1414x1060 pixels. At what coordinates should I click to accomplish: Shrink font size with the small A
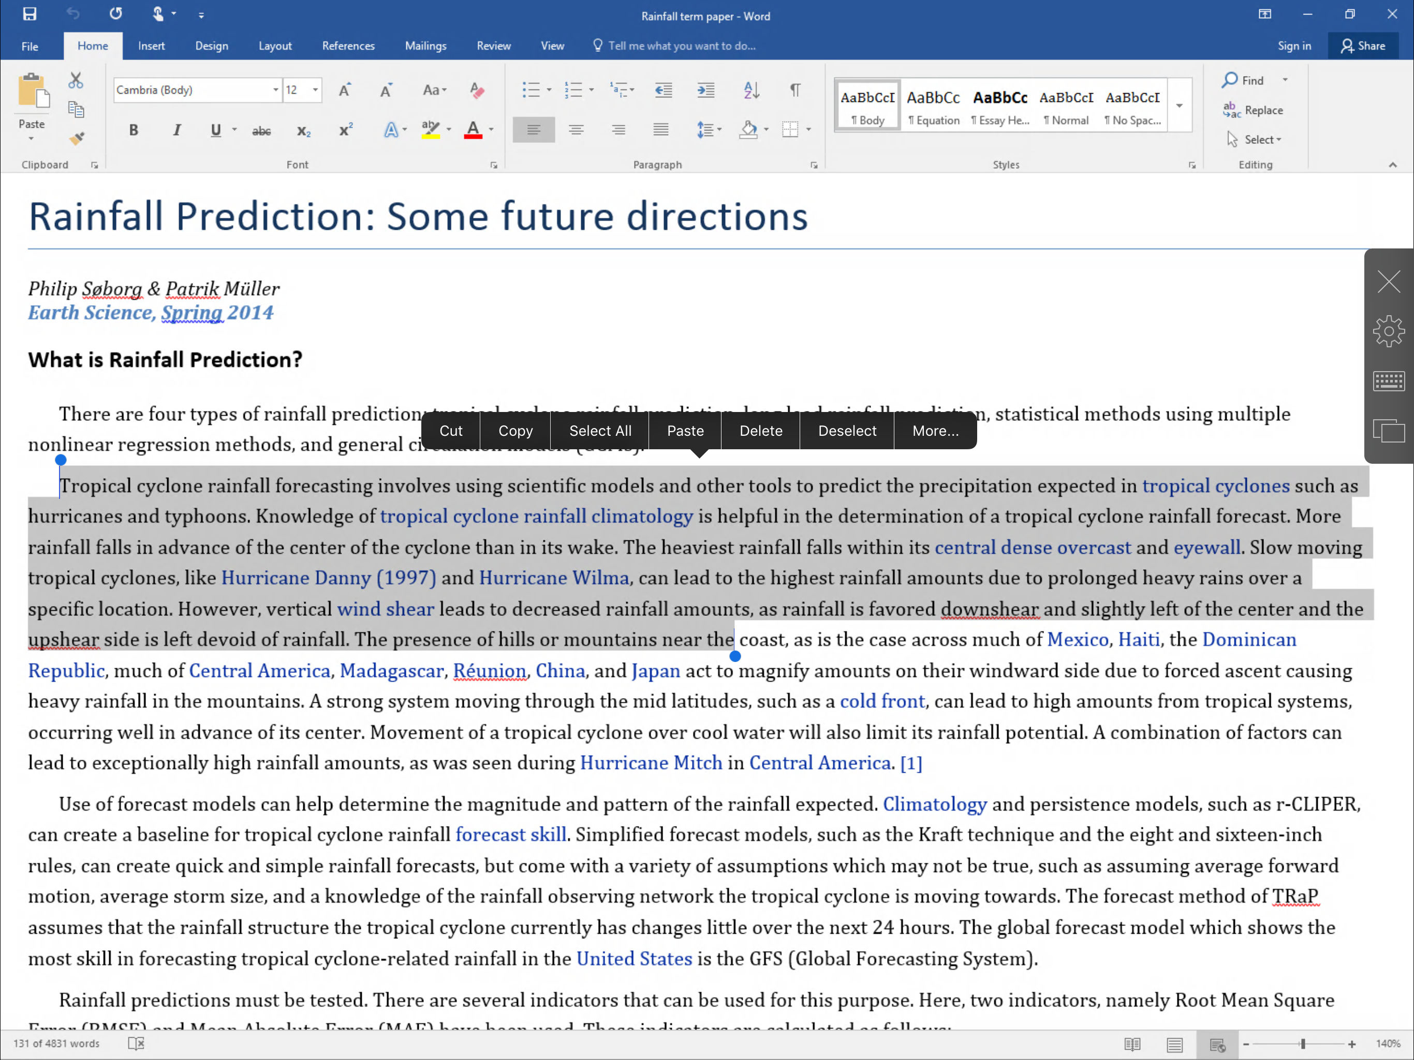[386, 90]
